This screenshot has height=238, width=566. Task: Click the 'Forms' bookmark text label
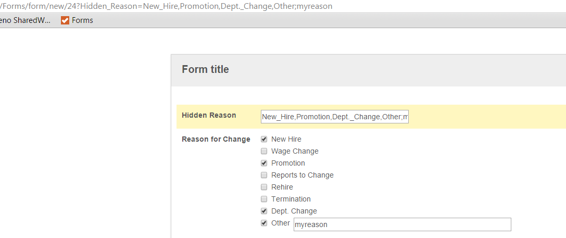82,21
